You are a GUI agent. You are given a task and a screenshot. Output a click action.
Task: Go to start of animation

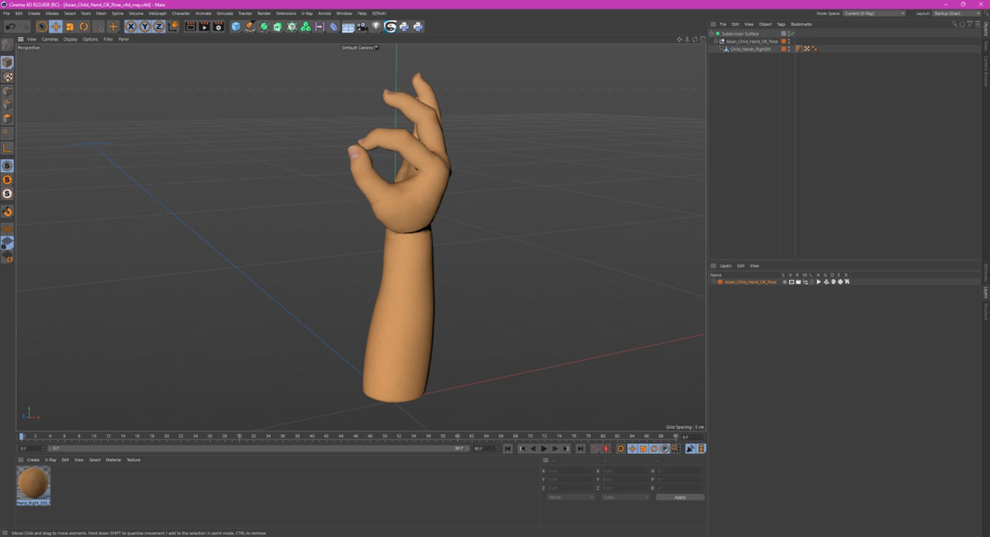[508, 449]
